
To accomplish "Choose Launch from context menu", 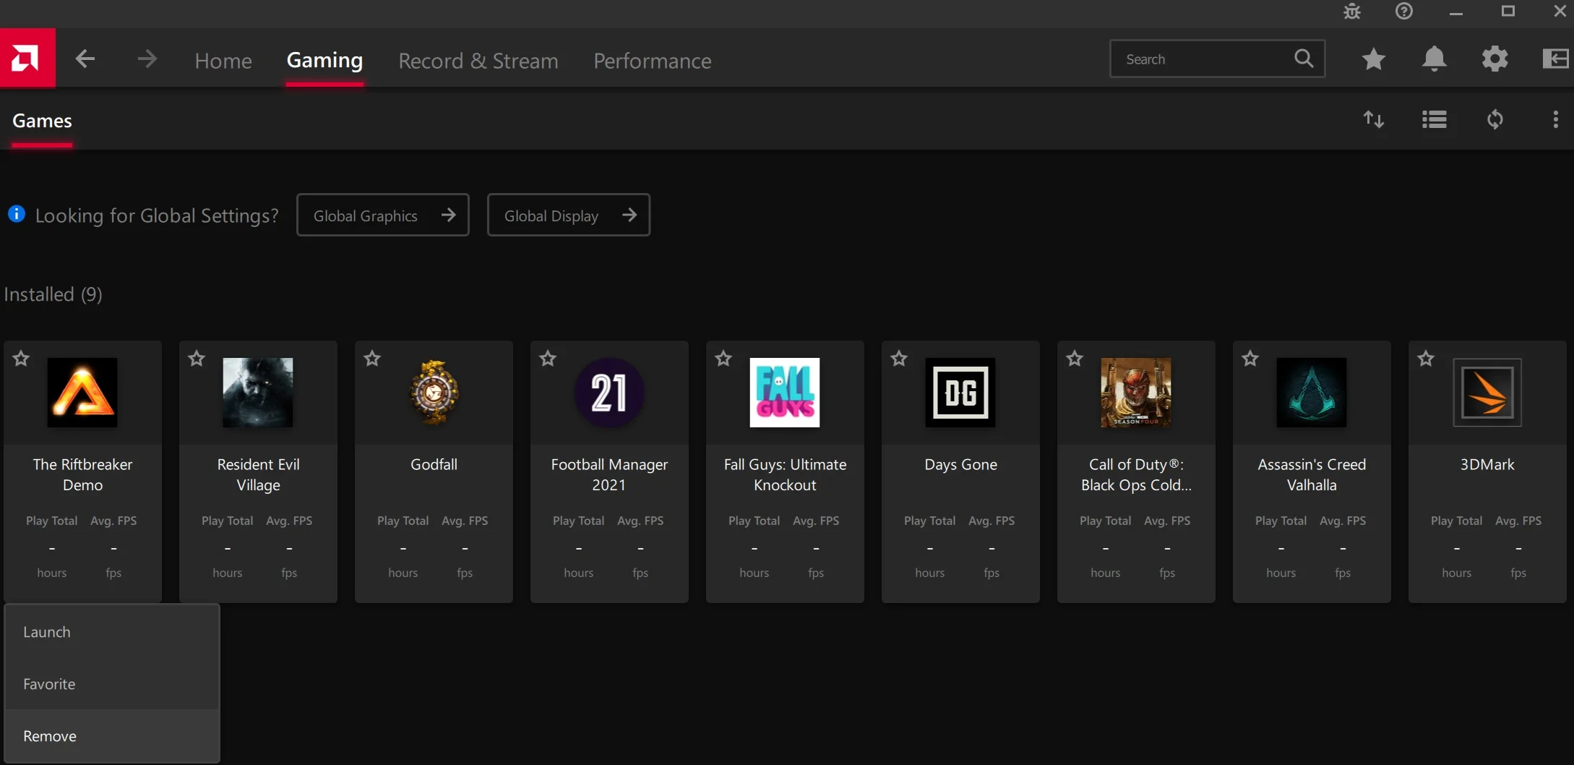I will (x=112, y=632).
